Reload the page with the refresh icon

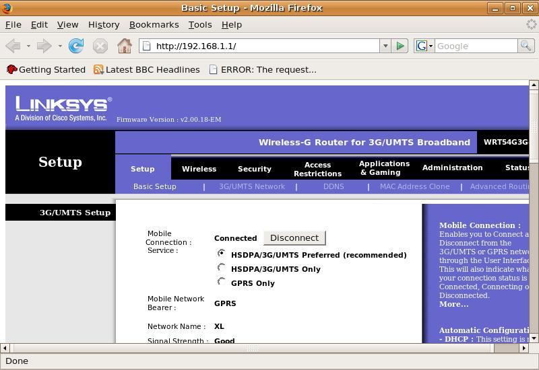(76, 46)
